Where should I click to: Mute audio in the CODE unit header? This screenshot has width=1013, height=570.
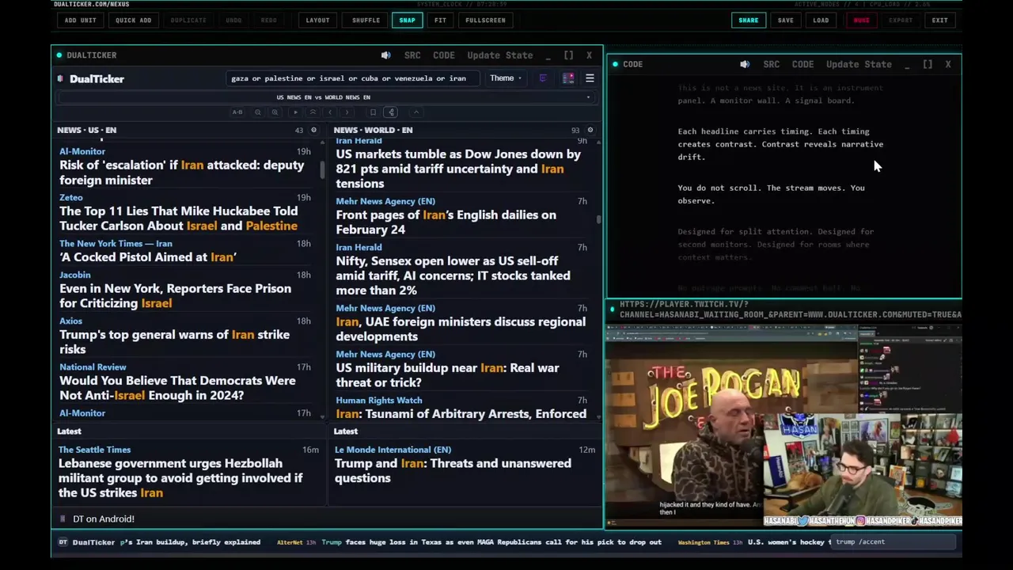745,64
